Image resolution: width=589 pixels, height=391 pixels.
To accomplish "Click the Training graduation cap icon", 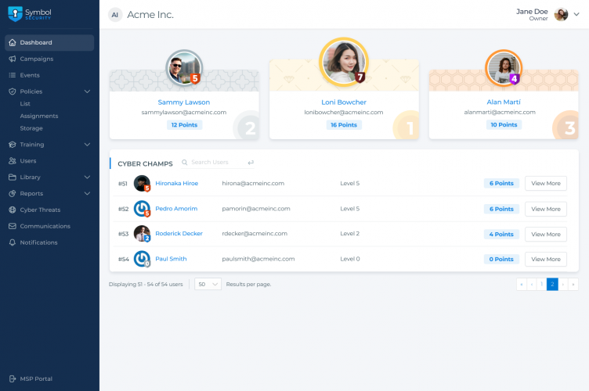I will click(13, 145).
